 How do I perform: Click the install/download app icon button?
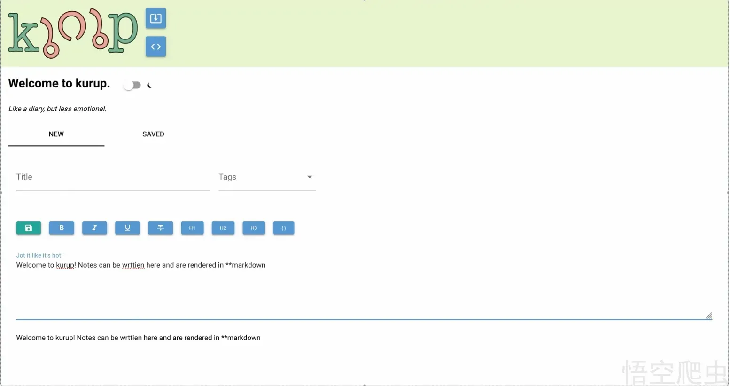[155, 18]
